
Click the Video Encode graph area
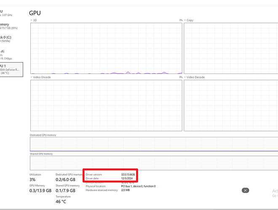(x=106, y=105)
